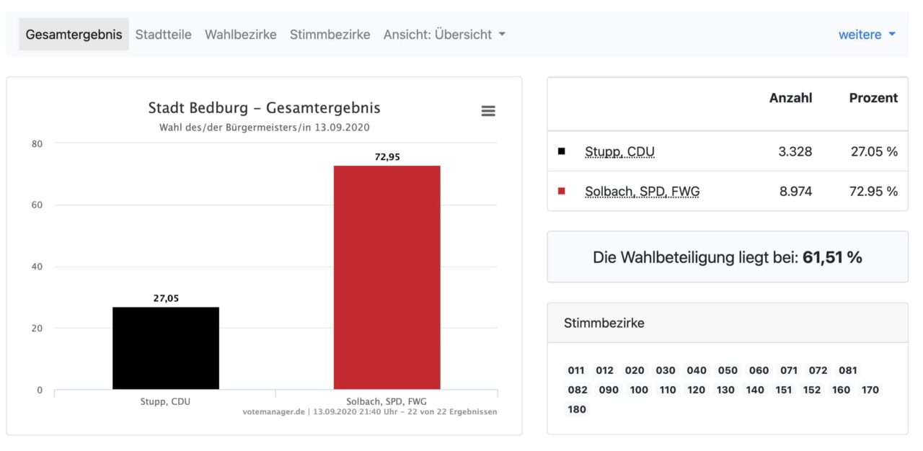The height and width of the screenshot is (451, 923).
Task: Select the Gesamtergebnis tab
Action: coord(74,35)
